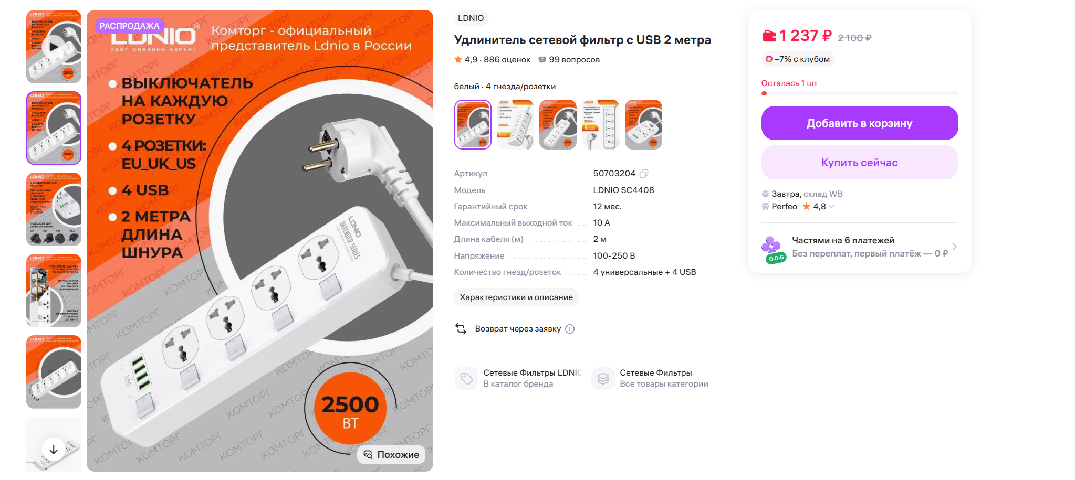Screen dimensions: 1075x480
Task: View the 886 ratings link
Action: tap(507, 60)
